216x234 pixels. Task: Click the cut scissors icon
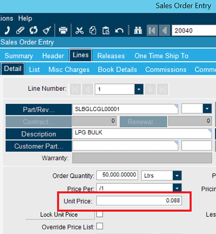(x=79, y=30)
